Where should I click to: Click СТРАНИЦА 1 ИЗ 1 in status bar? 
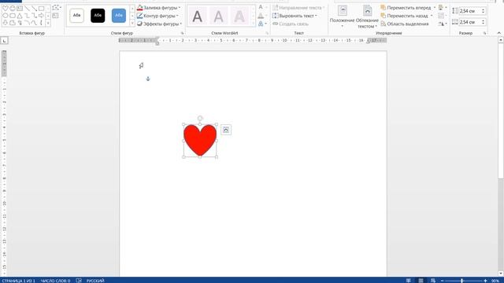coord(18,281)
